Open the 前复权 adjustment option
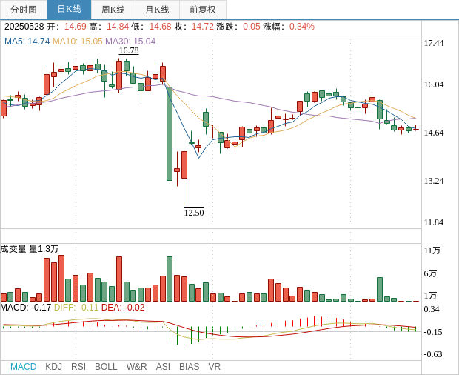Viewport: 459px width, 375px height. click(203, 10)
